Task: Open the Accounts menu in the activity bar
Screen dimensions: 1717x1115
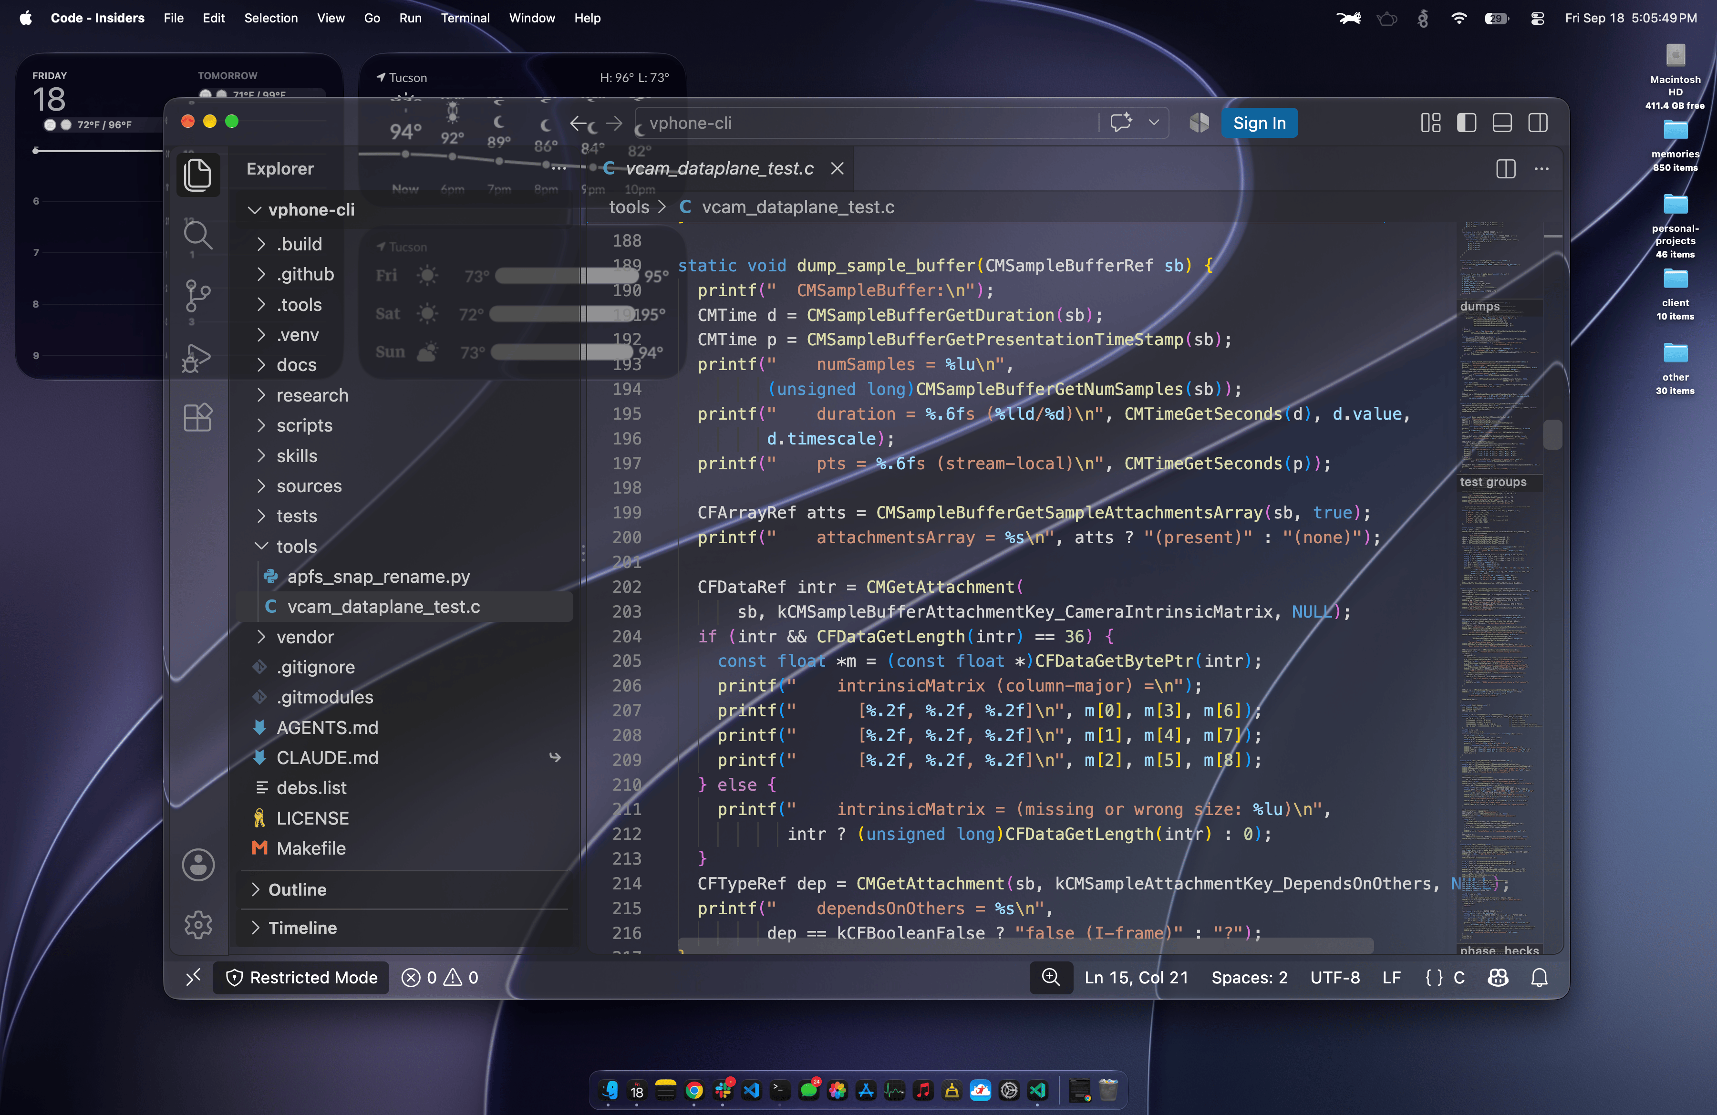Action: [x=197, y=865]
